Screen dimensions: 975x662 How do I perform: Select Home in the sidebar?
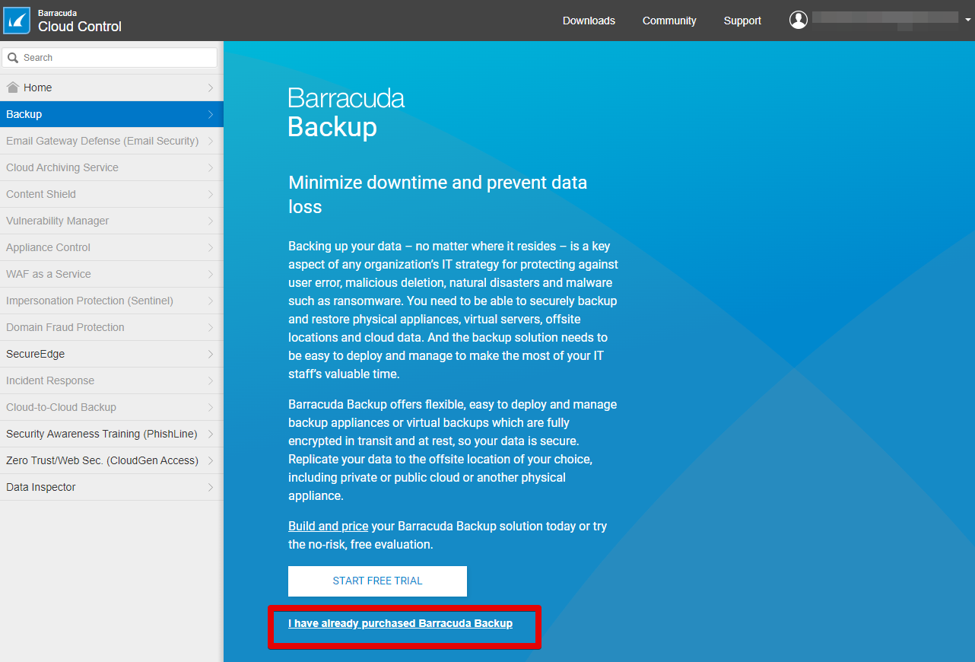[x=112, y=88]
